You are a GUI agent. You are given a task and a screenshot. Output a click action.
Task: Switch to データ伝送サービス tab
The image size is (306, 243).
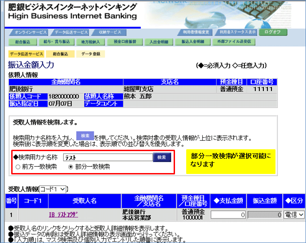tap(70, 32)
